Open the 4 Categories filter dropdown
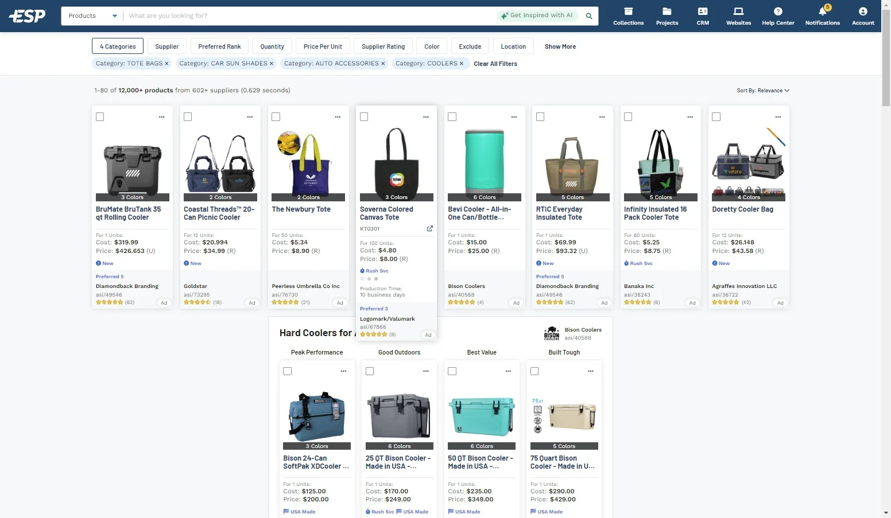Viewport: 891px width, 518px height. 118,46
